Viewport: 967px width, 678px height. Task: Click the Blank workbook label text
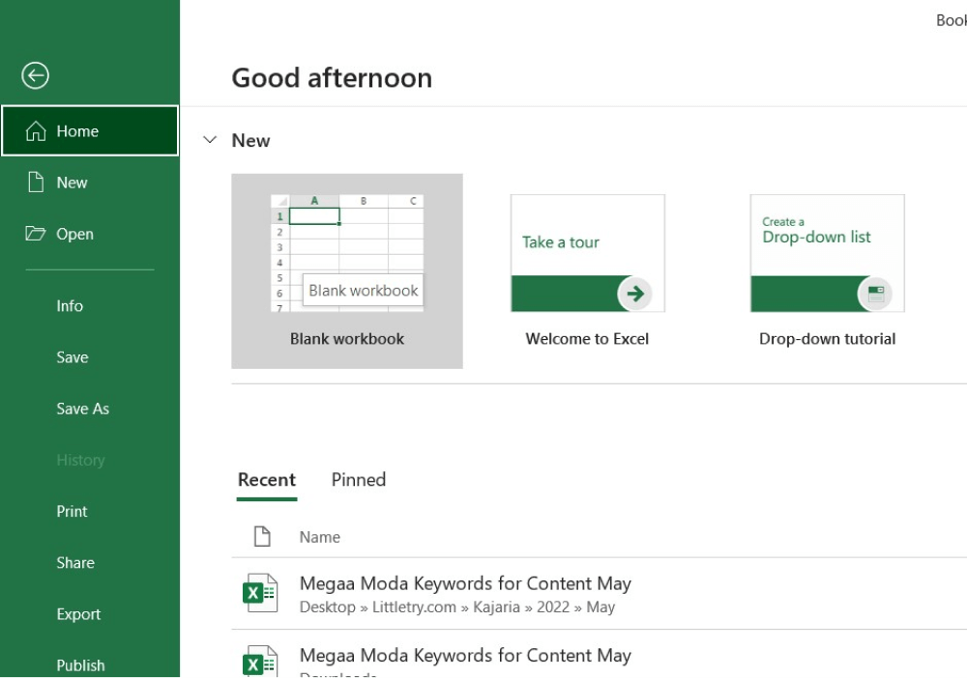click(x=347, y=339)
